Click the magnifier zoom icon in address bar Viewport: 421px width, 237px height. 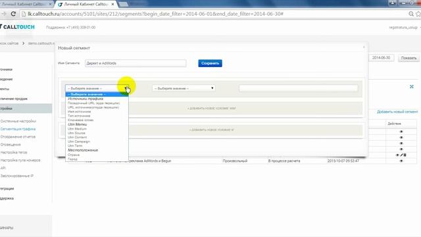click(410, 14)
